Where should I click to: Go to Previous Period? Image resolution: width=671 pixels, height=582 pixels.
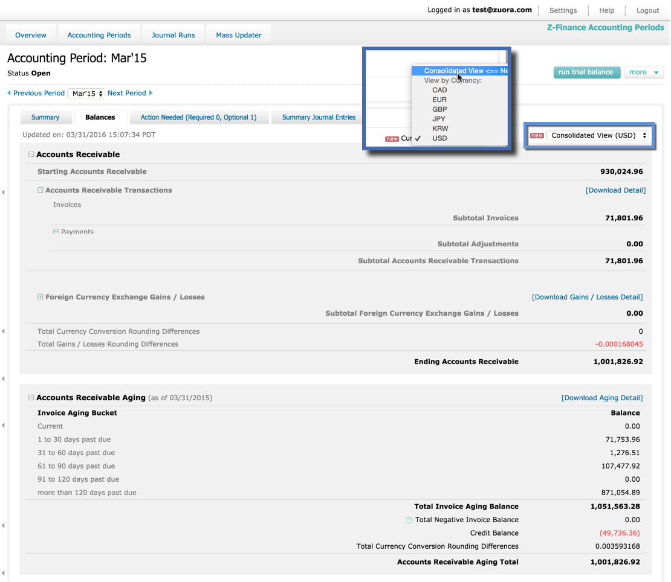click(x=39, y=93)
